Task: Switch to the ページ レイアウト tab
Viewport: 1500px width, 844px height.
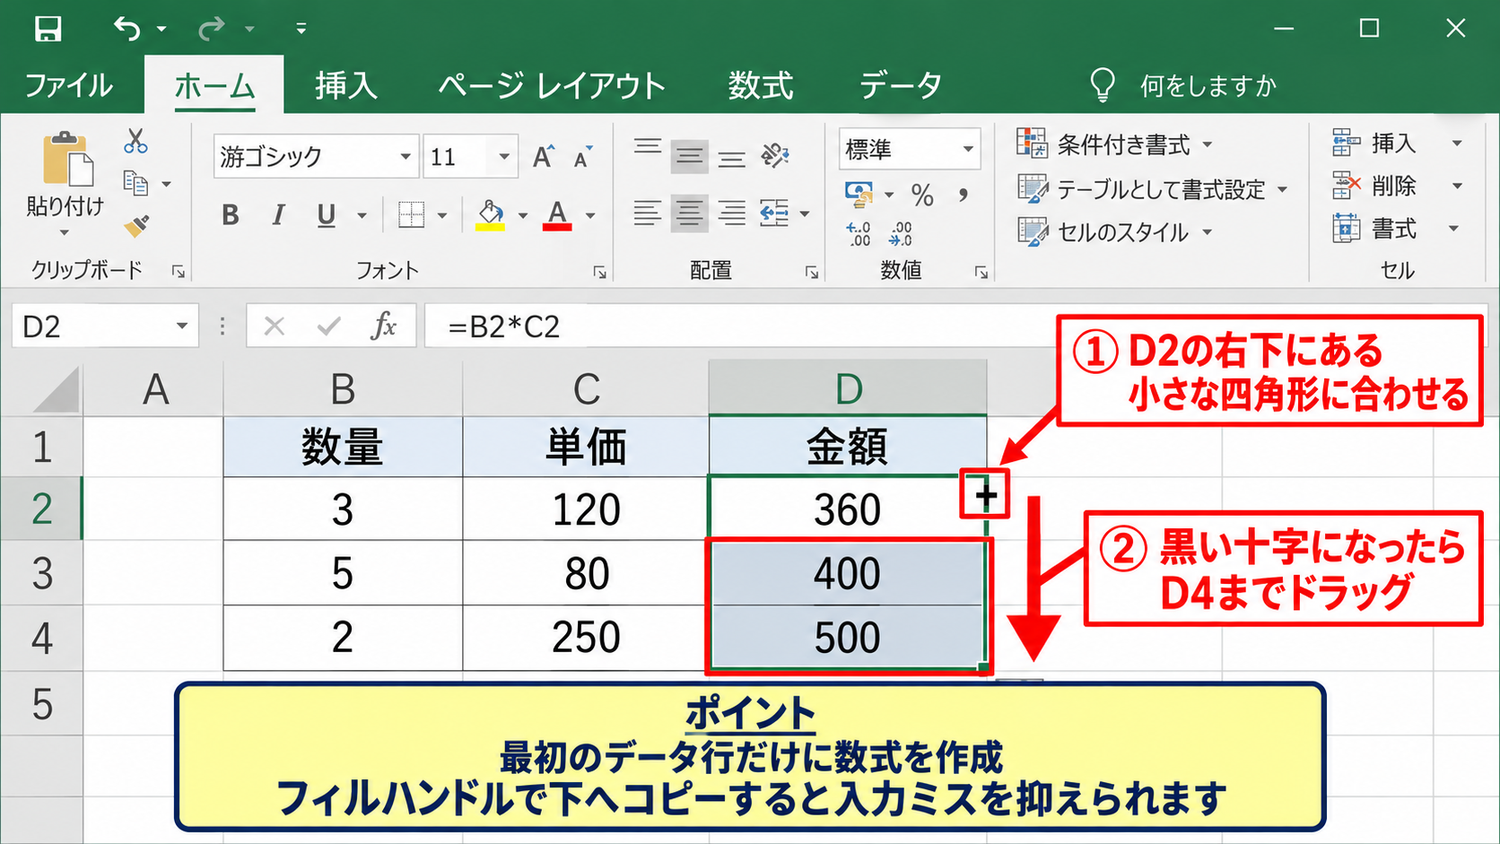Action: pyautogui.click(x=552, y=86)
